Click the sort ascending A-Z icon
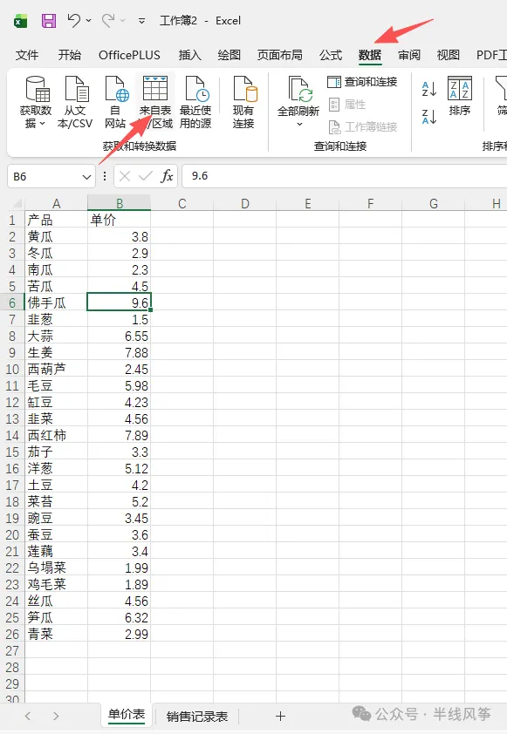Screen dimensions: 507x734 (429, 89)
